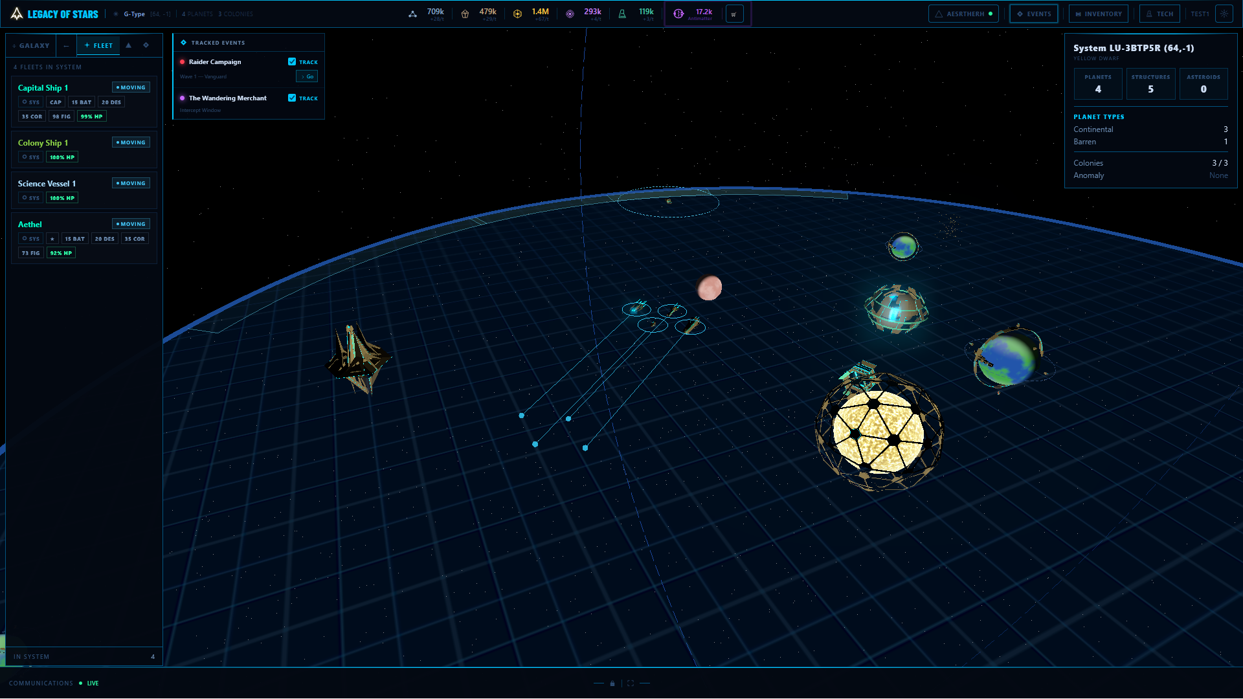This screenshot has width=1243, height=699.
Task: Click the Barren planet type row
Action: (1150, 142)
